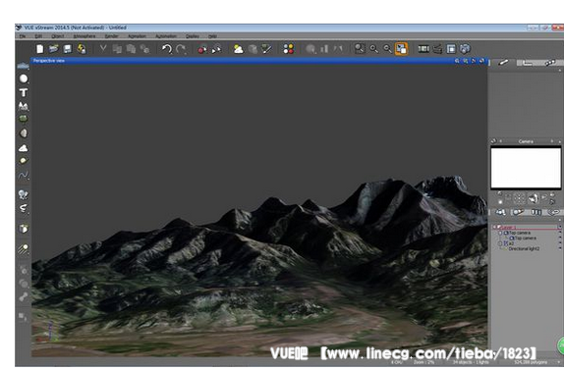Viewport: 564px width, 370px height.
Task: Add a rock object from left toolbar
Action: click(24, 133)
